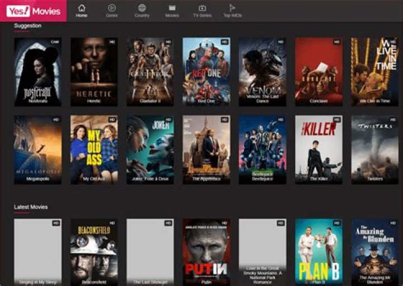Open The Apprentice poster
The image size is (403, 286).
[x=207, y=150]
